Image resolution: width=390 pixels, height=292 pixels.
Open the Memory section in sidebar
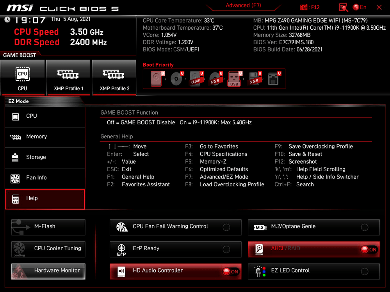(x=45, y=137)
